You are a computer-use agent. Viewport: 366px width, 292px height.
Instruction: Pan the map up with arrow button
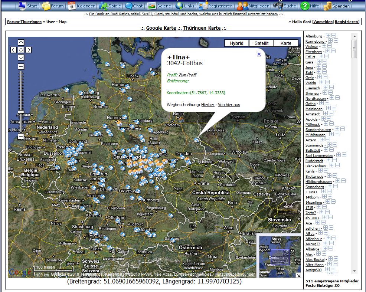[21, 42]
